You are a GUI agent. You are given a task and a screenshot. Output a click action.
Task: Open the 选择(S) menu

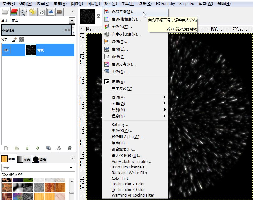tap(43, 3)
